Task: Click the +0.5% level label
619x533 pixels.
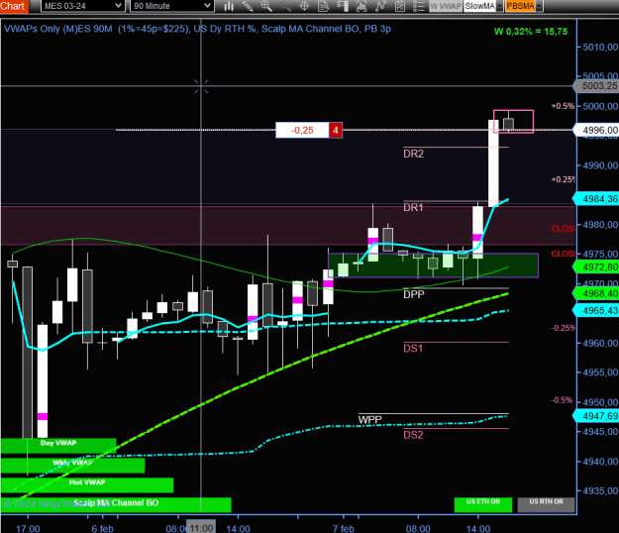Action: point(563,106)
